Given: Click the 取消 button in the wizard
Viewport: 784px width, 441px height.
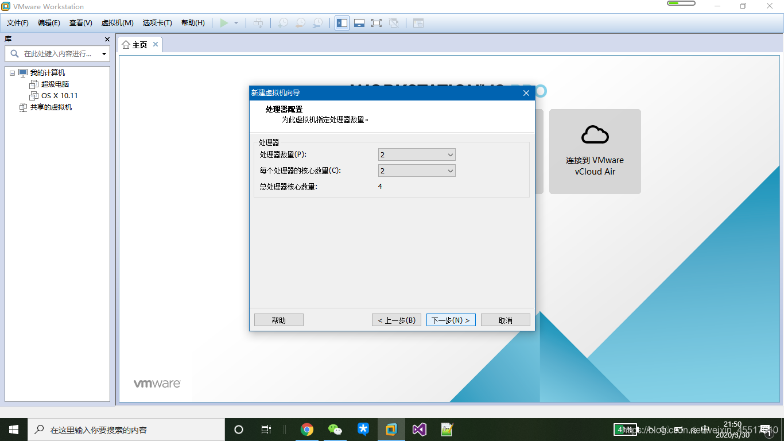Looking at the screenshot, I should point(506,320).
